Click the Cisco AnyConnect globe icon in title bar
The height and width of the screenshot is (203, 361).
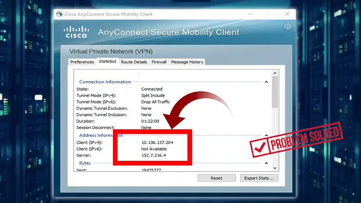(x=59, y=14)
